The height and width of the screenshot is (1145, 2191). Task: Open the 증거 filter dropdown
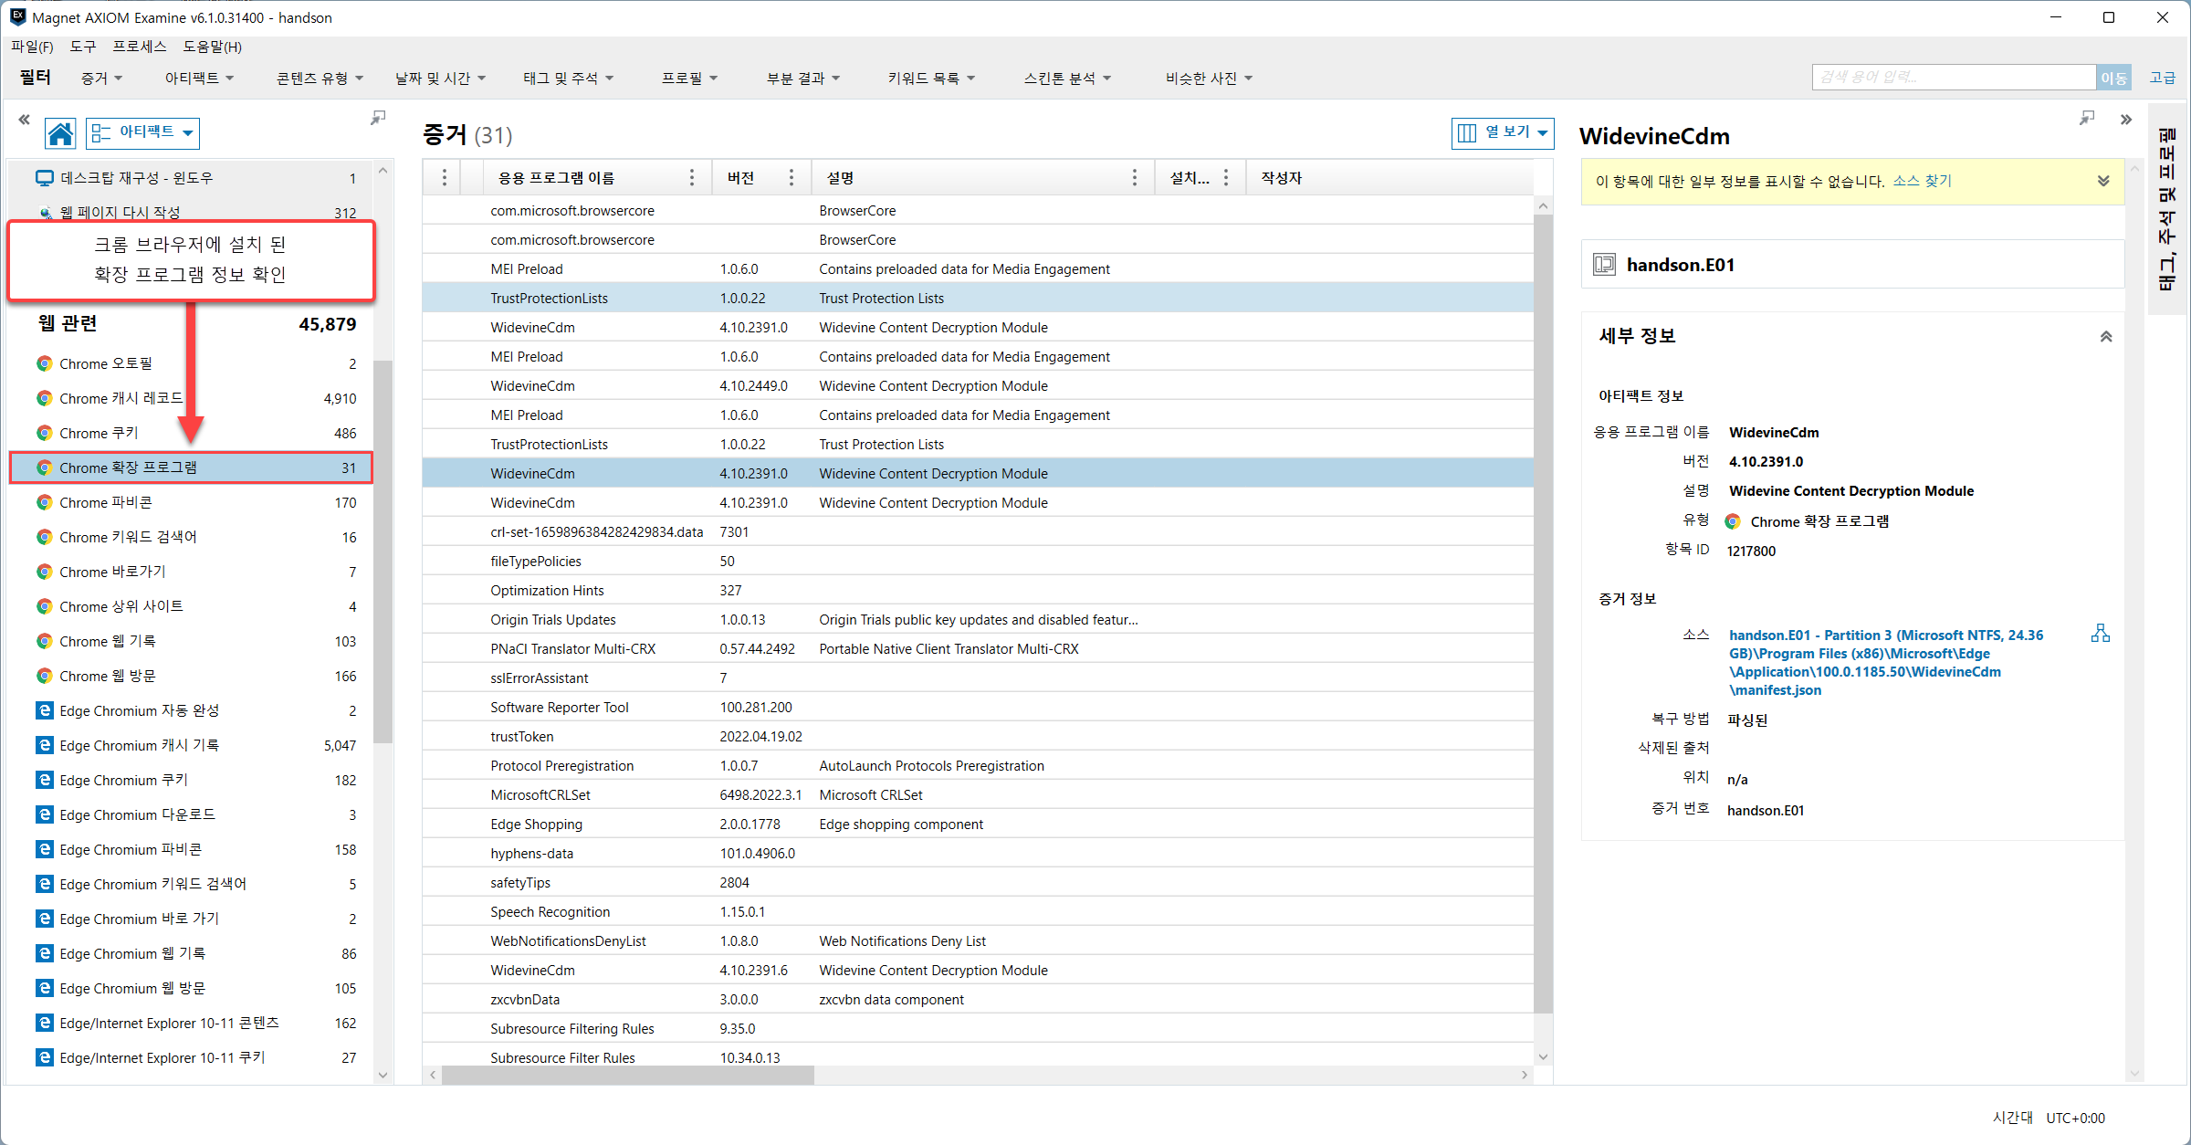[101, 79]
